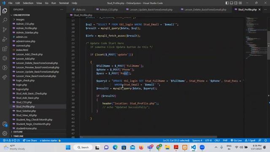Click errors and warnings status bar indicator
Image resolution: width=270 pixels, height=152 pixels.
pyautogui.click(x=11, y=141)
